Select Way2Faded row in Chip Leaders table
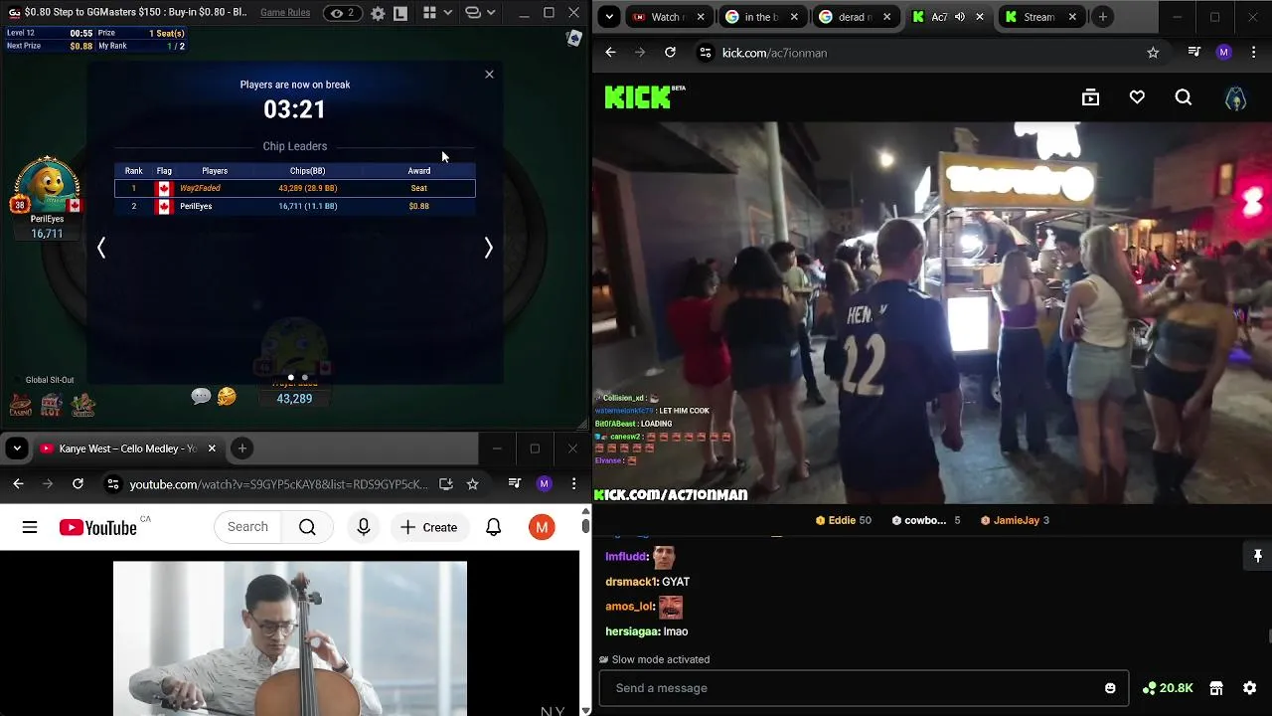This screenshot has width=1272, height=716. 295,188
